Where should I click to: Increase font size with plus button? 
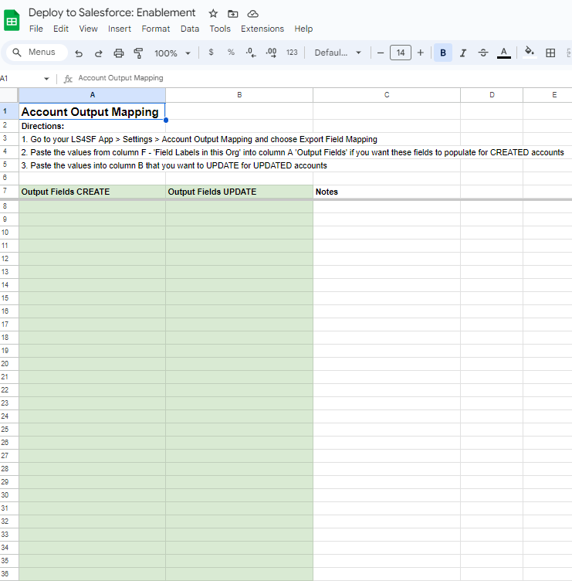tap(420, 53)
